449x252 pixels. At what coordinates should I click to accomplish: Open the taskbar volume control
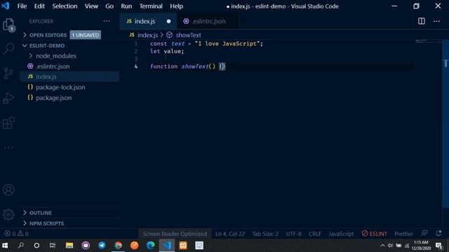click(x=390, y=246)
